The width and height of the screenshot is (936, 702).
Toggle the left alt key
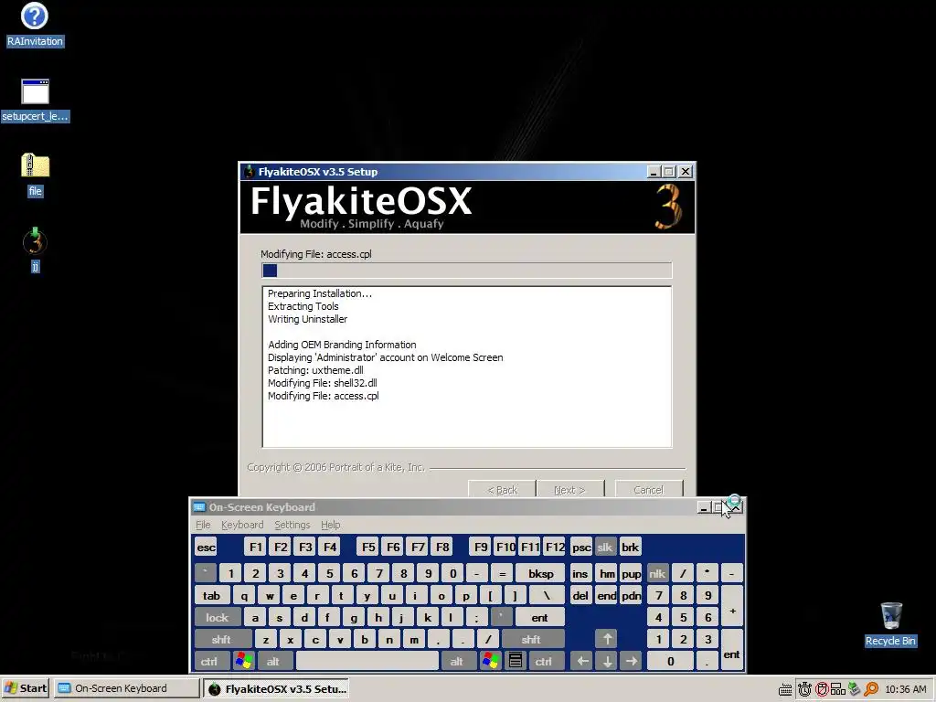pyautogui.click(x=274, y=661)
